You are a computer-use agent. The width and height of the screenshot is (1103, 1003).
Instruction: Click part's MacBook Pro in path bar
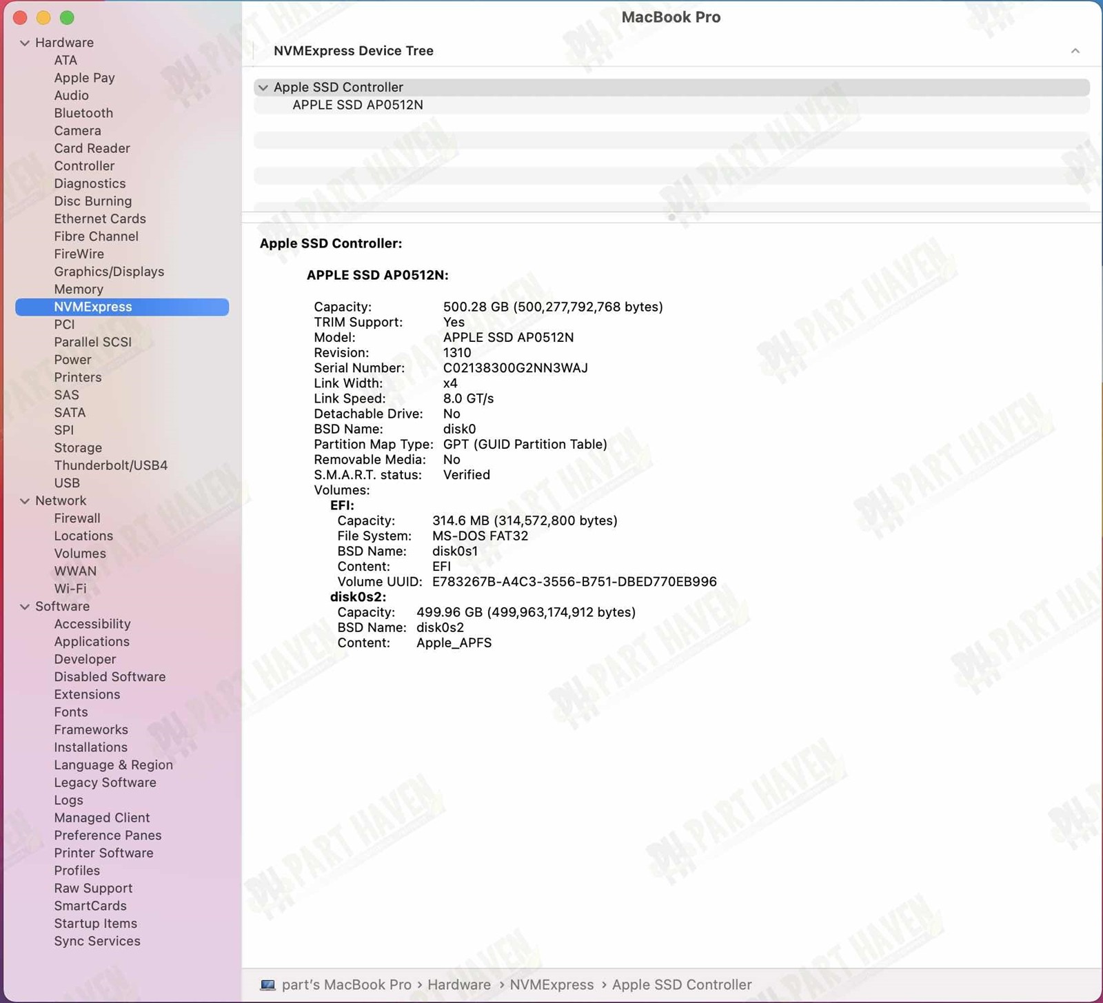347,985
